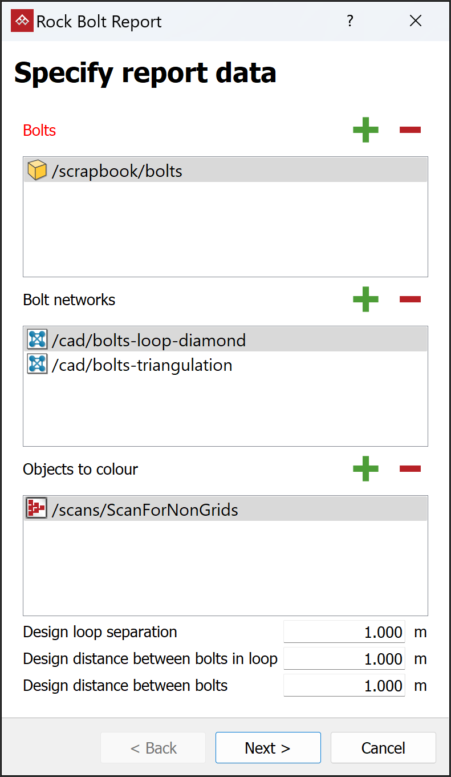Add an item to the Bolts list

[x=365, y=130]
